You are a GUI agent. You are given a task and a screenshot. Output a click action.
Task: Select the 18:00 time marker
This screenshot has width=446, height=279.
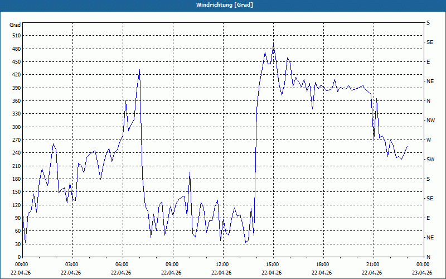322,264
